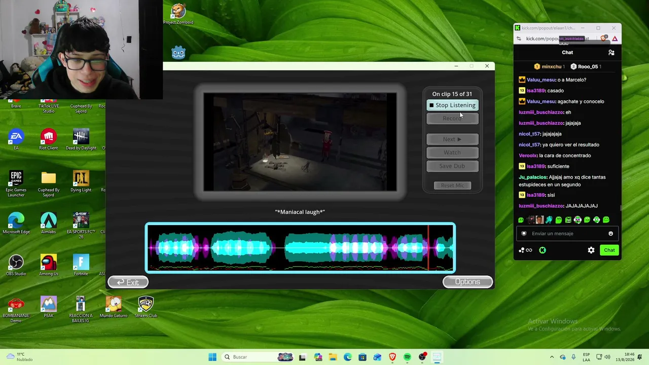Launch the PEAK desktop shortcut
Viewport: 649px width, 365px height.
pos(49,307)
